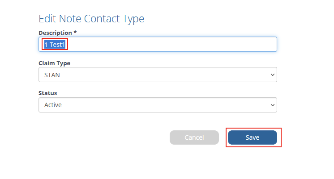Open the Claim Type dropdown
Screen dimensions: 334x179
[158, 75]
